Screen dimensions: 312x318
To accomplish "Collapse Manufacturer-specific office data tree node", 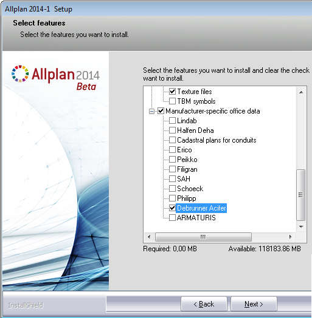I will pyautogui.click(x=151, y=111).
